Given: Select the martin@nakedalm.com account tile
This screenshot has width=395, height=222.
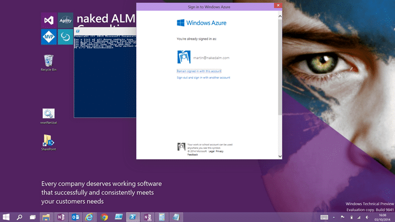Looking at the screenshot, I should click(203, 57).
